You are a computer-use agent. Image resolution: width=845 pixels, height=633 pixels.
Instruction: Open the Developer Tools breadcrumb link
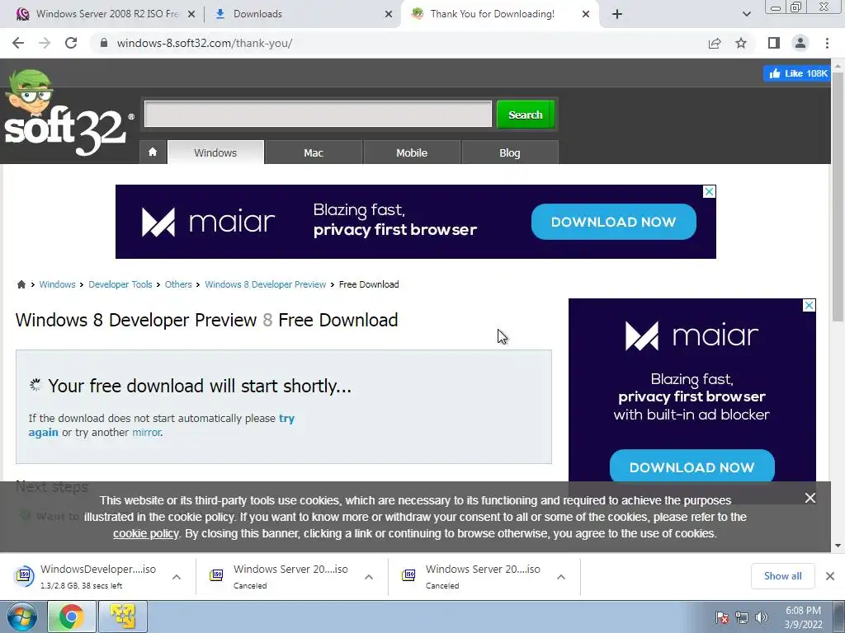120,284
